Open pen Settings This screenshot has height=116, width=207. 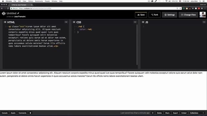pos(169,15)
